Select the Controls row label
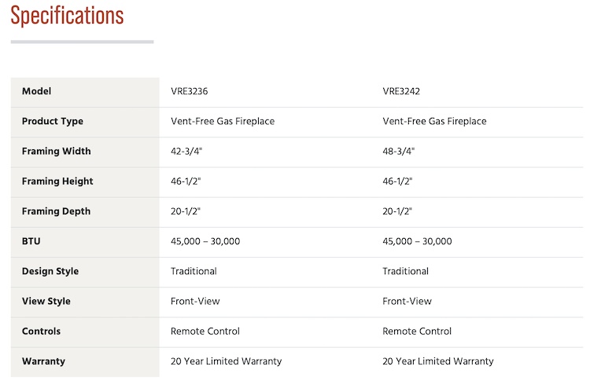The image size is (590, 381). [42, 332]
